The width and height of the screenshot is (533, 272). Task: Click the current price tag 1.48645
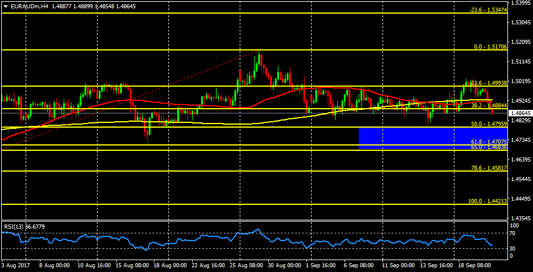(x=521, y=112)
